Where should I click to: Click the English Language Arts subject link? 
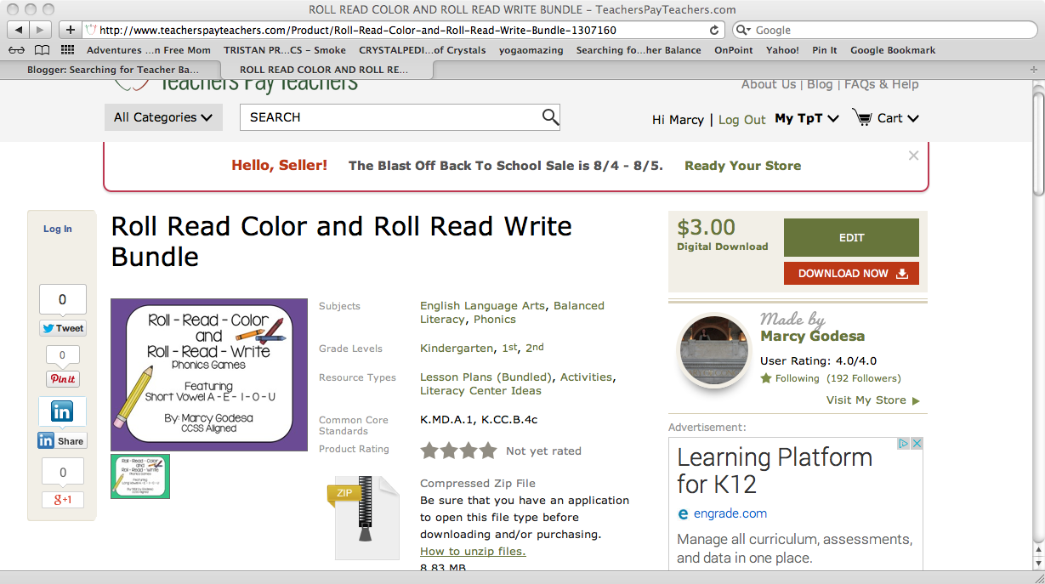pos(483,306)
